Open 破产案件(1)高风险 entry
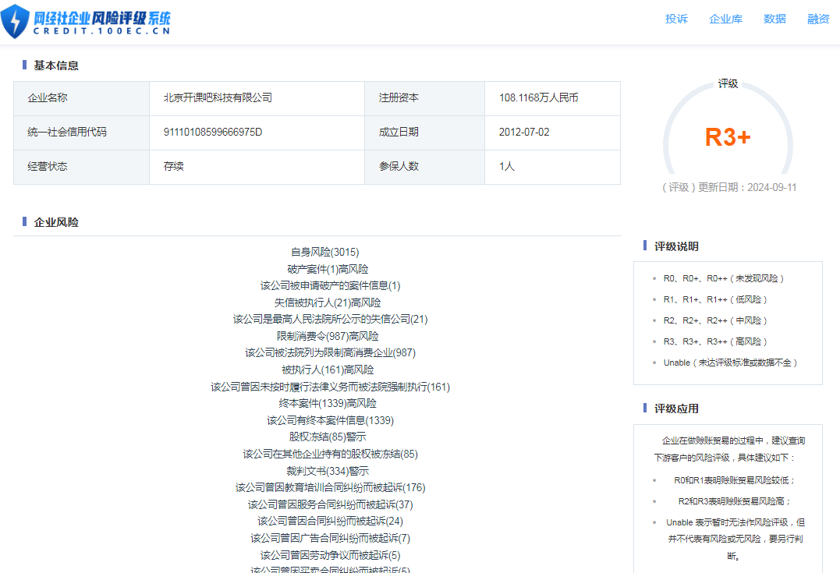The image size is (840, 573). 328,269
